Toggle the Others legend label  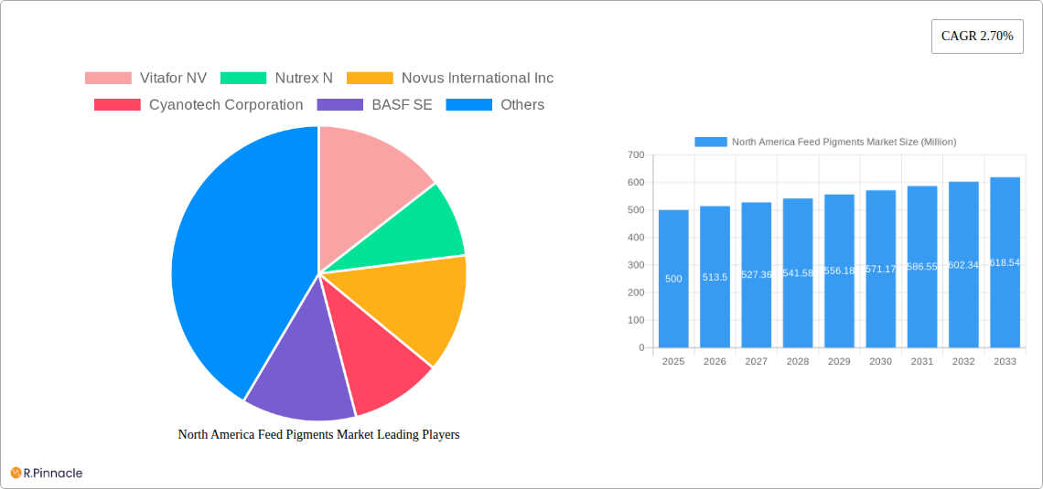[x=522, y=105]
